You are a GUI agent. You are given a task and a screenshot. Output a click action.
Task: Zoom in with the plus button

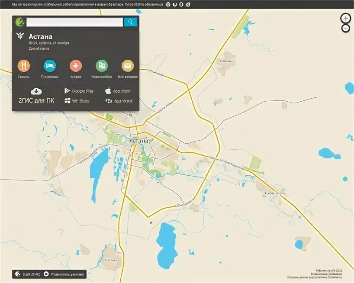(x=346, y=18)
